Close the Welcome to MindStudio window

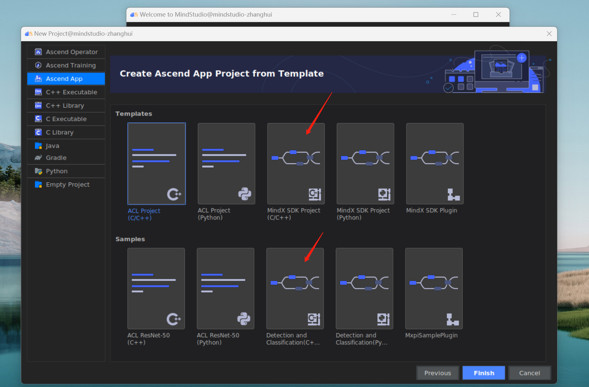click(498, 15)
